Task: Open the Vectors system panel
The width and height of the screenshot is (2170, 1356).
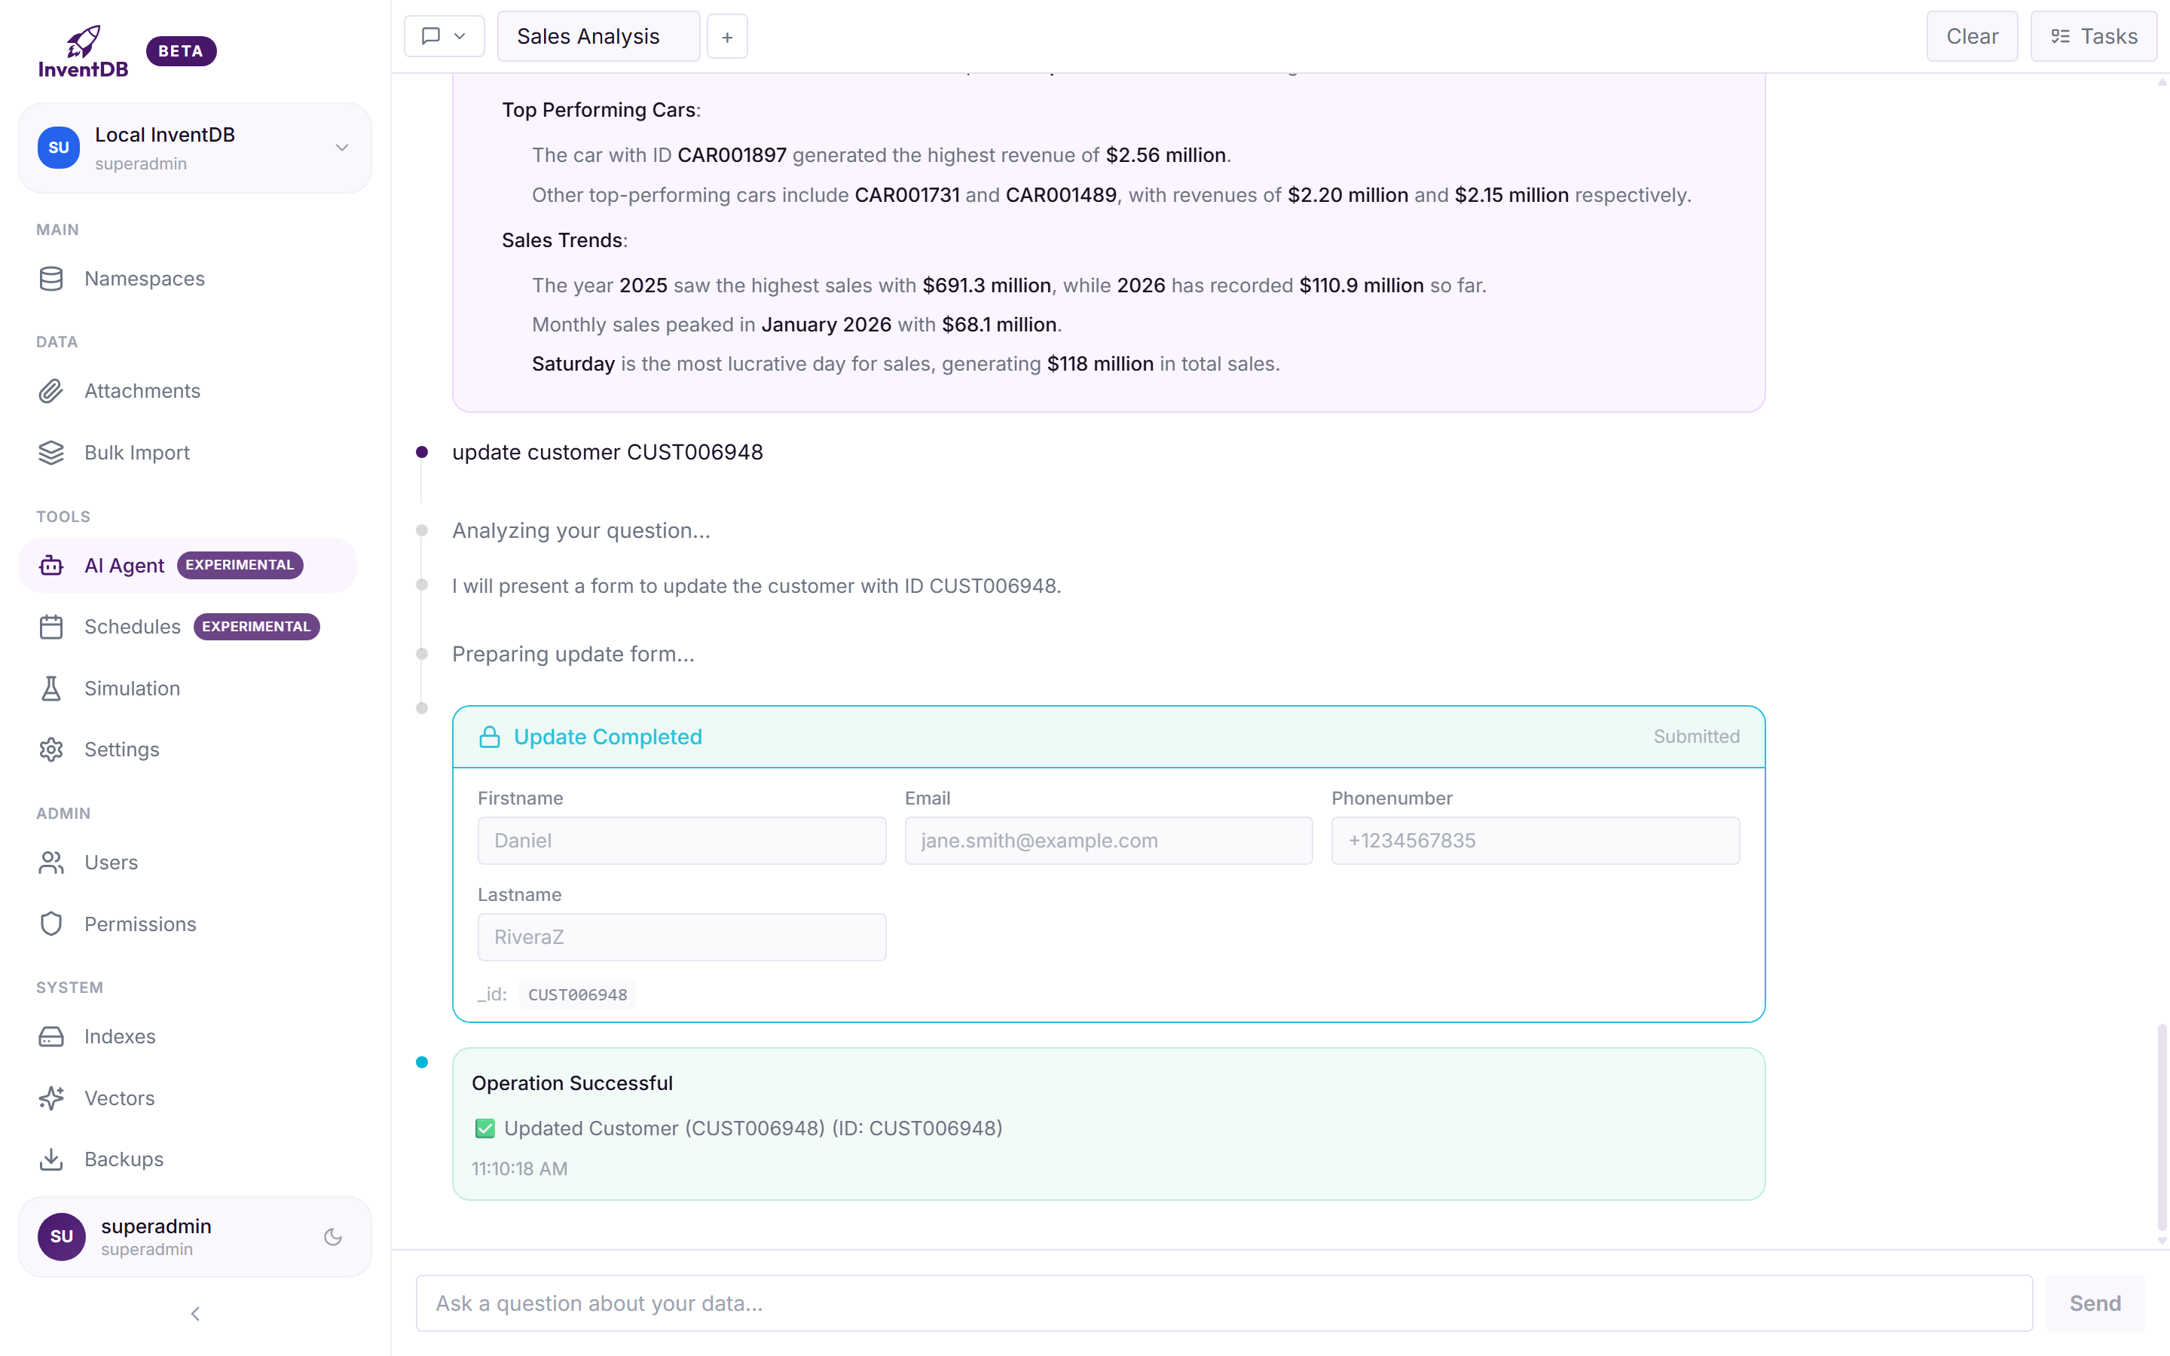Action: [x=119, y=1098]
